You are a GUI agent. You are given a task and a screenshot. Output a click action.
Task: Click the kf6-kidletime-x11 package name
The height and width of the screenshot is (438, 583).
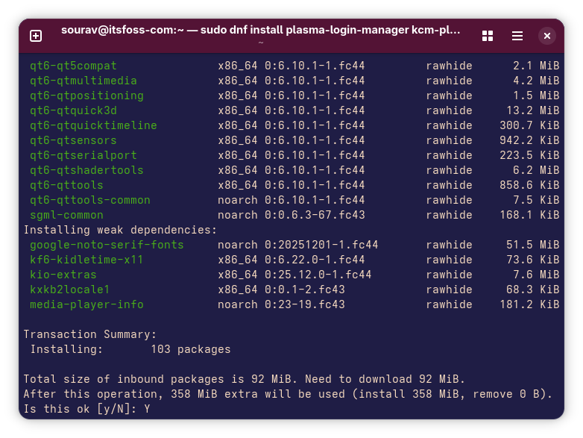point(86,260)
